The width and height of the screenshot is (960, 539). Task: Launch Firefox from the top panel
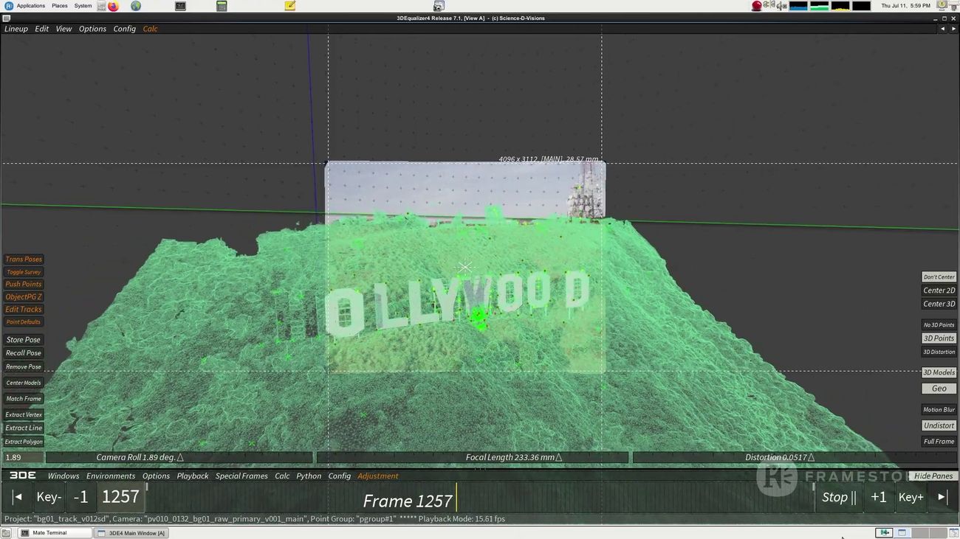113,6
